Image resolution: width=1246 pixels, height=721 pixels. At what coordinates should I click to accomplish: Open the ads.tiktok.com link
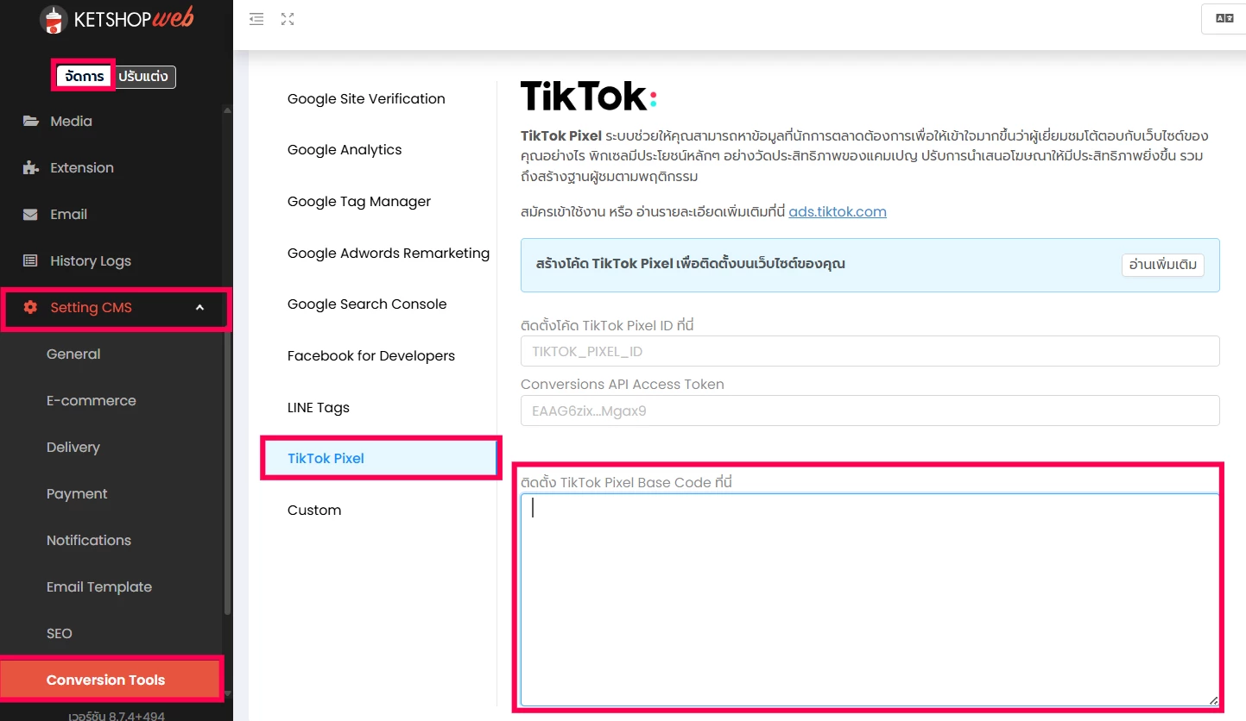click(837, 211)
